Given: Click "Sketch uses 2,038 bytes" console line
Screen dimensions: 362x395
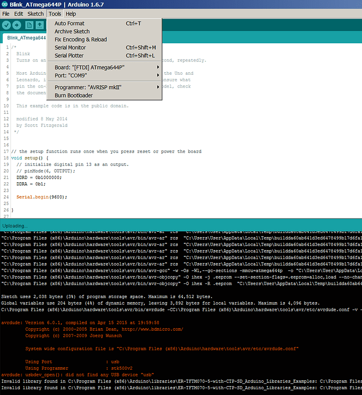Looking at the screenshot, I should [107, 297].
